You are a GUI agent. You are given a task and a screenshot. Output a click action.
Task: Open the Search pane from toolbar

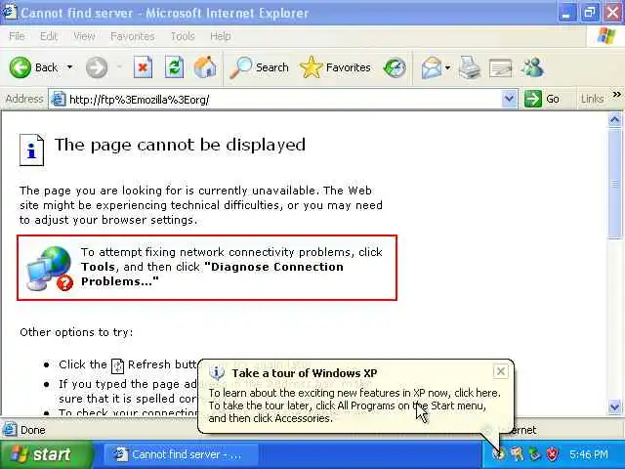[x=260, y=67]
